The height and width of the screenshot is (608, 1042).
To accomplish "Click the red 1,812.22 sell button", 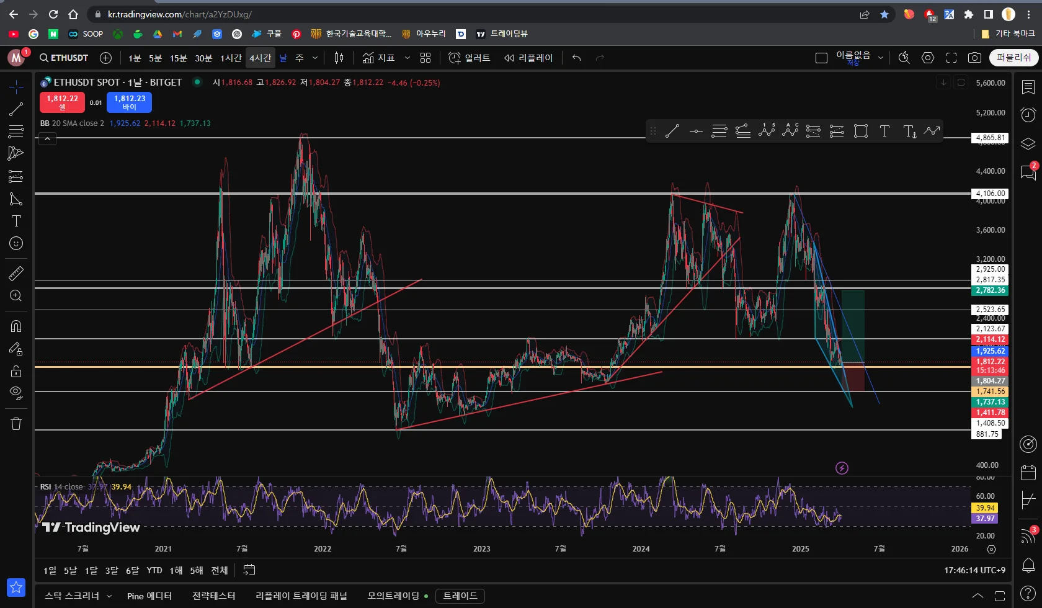I will coord(62,102).
